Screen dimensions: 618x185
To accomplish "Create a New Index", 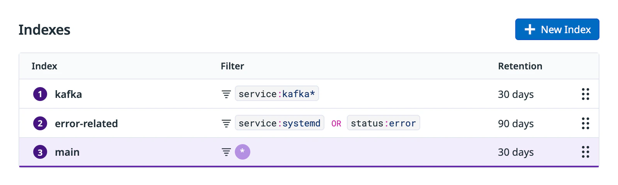I will tap(557, 29).
